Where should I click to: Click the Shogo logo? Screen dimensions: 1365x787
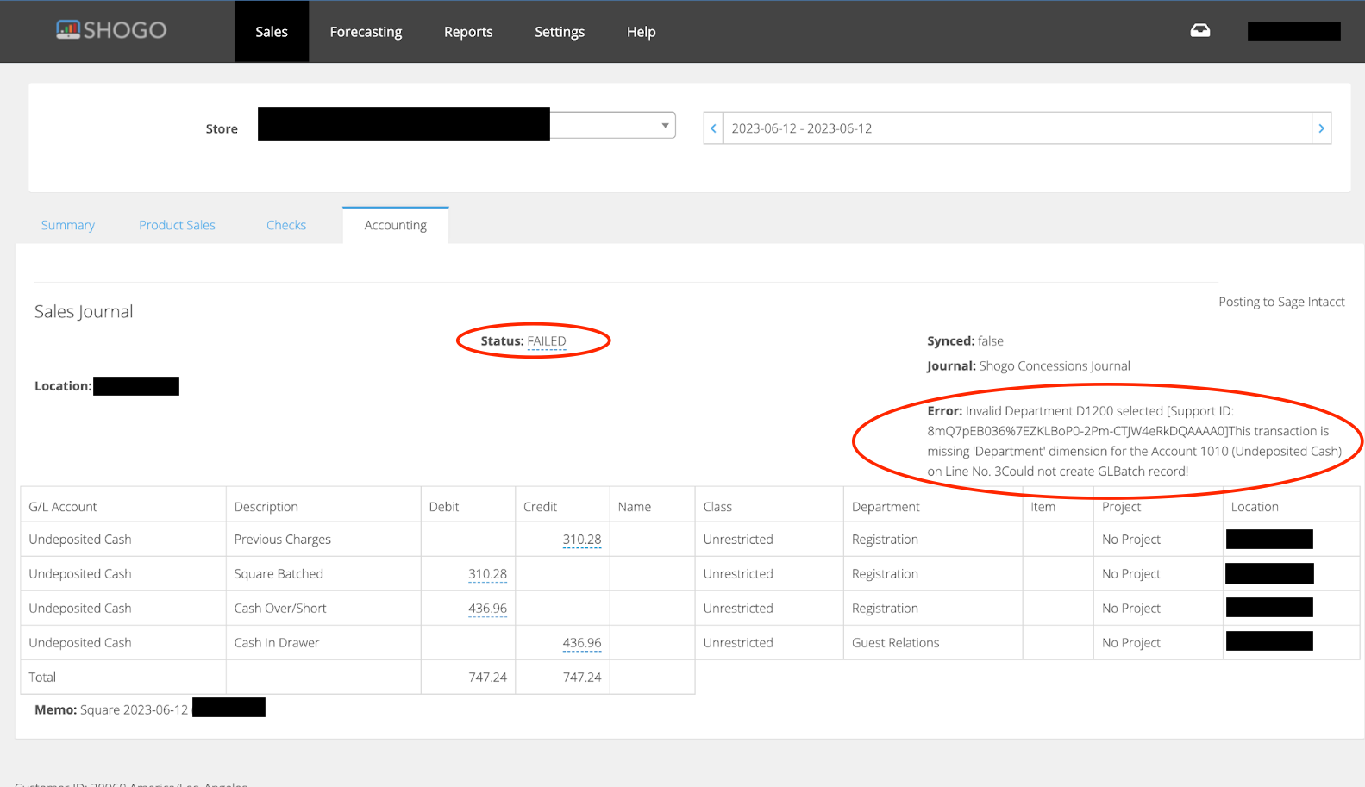point(111,30)
